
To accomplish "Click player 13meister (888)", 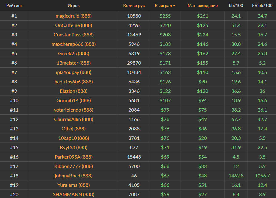I will point(74,63).
